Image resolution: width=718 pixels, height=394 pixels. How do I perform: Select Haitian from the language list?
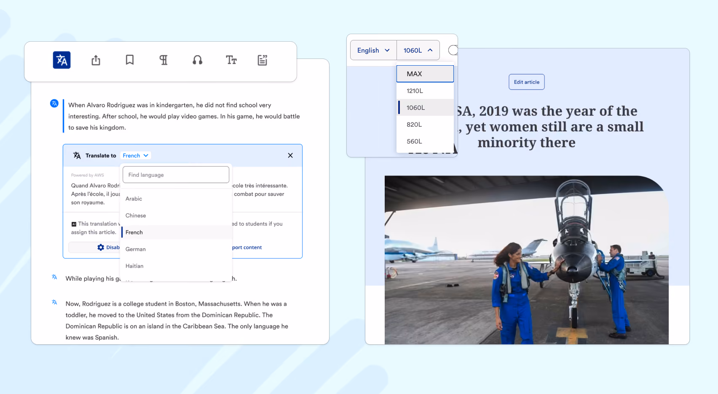coord(176,266)
